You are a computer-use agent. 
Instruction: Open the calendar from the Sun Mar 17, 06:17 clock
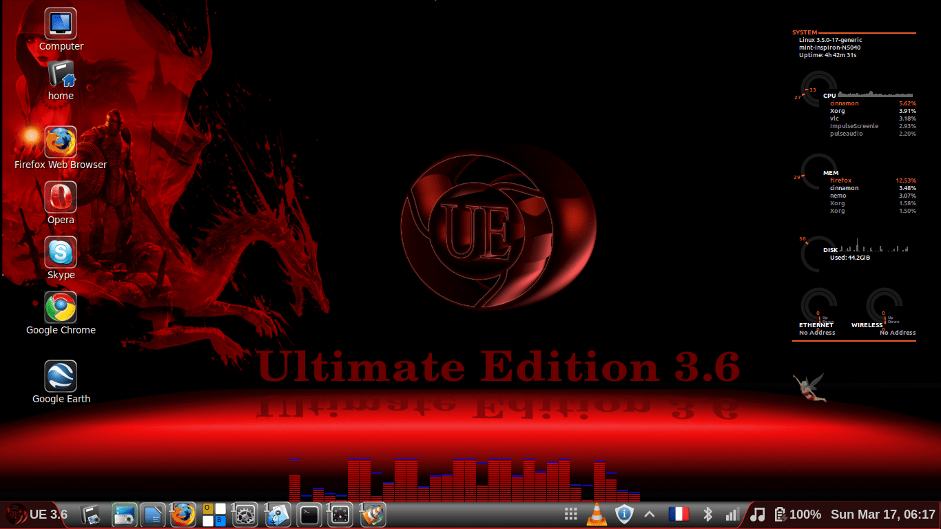pyautogui.click(x=883, y=514)
